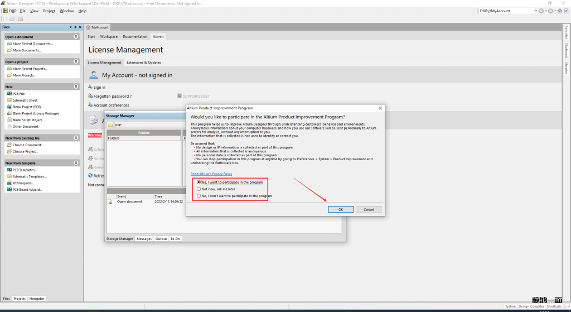Open the Project menu
Image resolution: width=571 pixels, height=312 pixels.
coord(49,11)
